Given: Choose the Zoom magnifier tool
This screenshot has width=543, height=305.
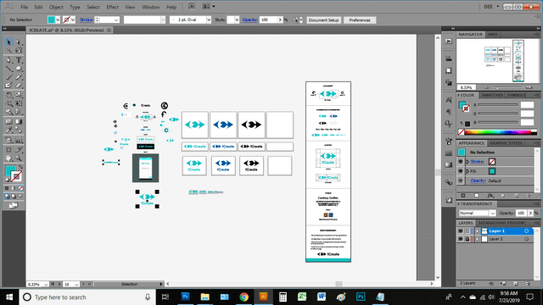Looking at the screenshot, I should tap(19, 158).
